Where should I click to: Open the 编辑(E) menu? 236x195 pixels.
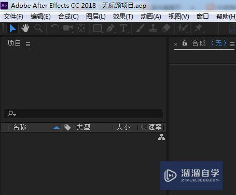click(x=40, y=17)
